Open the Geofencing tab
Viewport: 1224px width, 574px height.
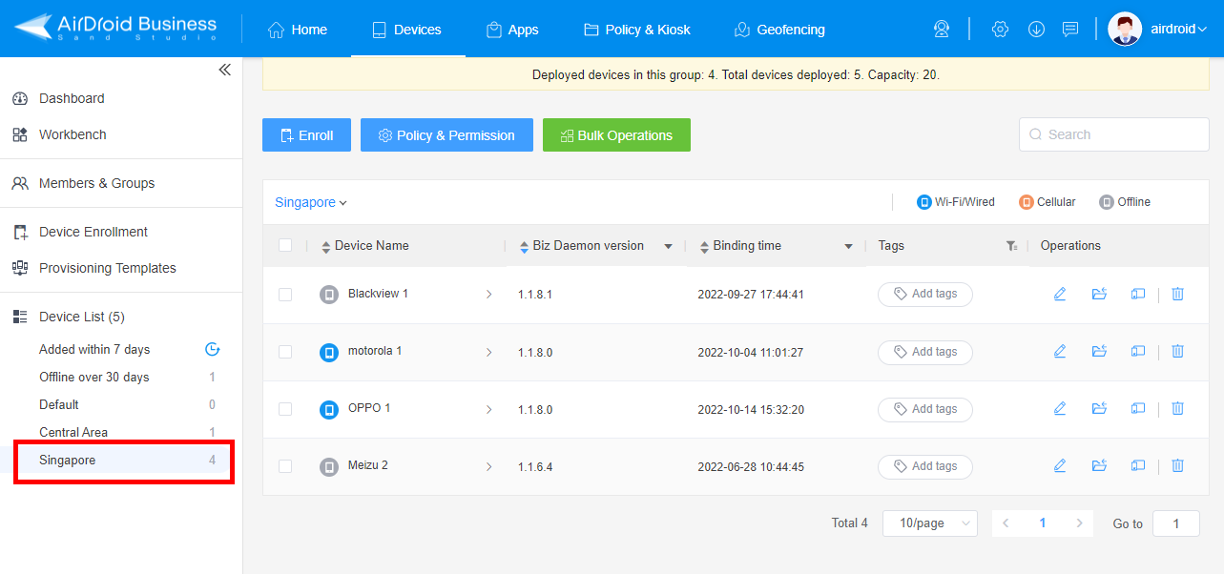779,30
